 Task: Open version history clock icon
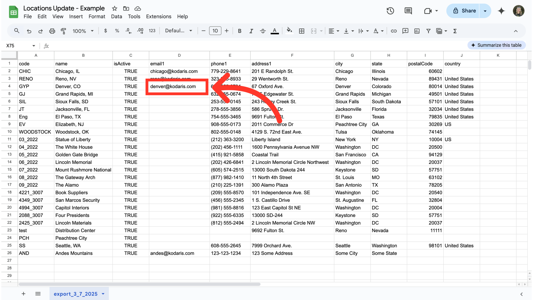(390, 11)
